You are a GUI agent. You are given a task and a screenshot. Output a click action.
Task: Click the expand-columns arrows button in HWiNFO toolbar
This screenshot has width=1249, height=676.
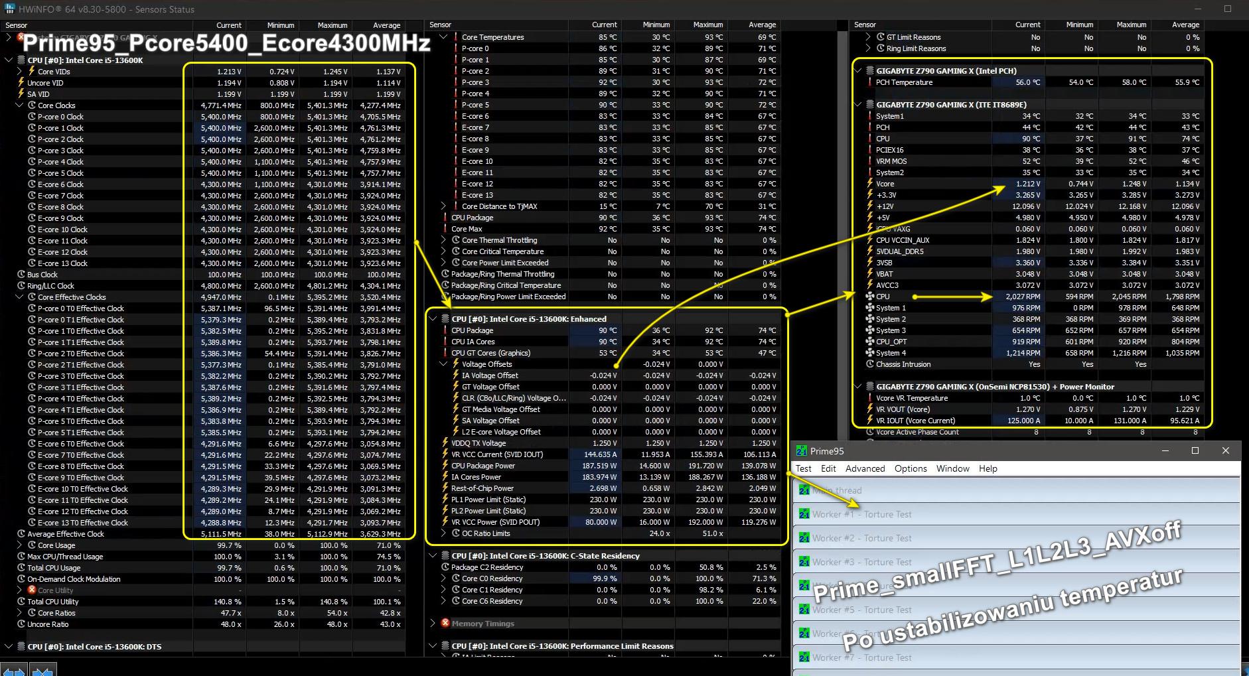pyautogui.click(x=13, y=671)
